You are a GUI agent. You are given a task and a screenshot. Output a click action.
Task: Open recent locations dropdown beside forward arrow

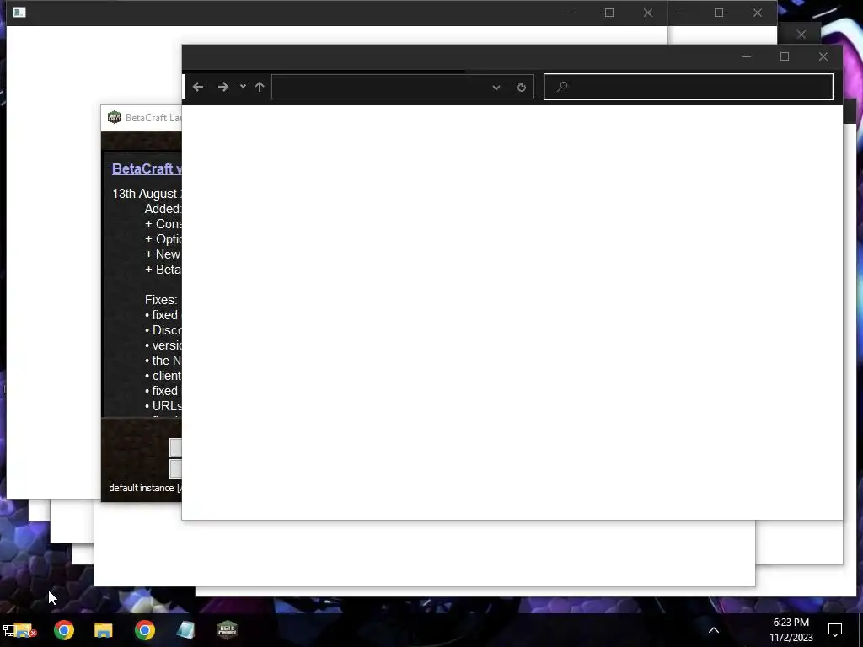coord(243,87)
